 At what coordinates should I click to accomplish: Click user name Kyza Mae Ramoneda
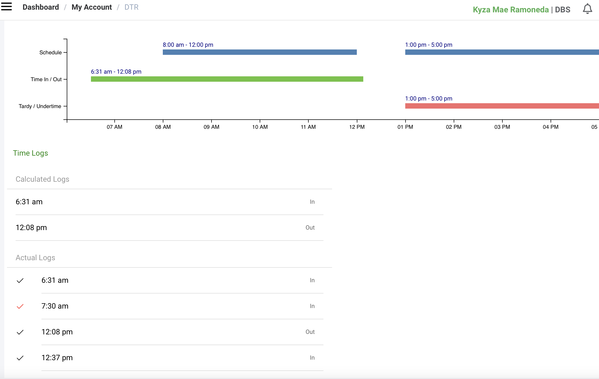coord(510,10)
